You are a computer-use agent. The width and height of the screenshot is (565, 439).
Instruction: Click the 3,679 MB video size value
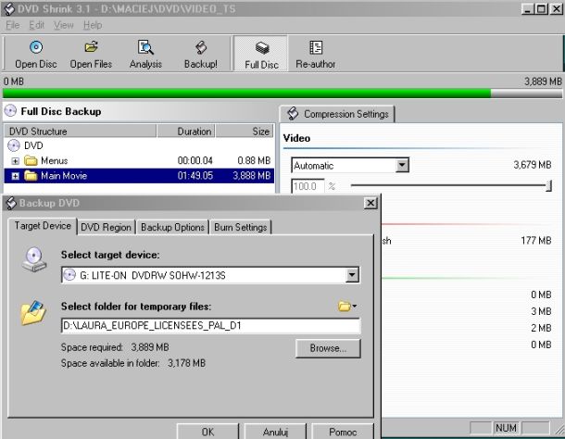[x=533, y=165]
